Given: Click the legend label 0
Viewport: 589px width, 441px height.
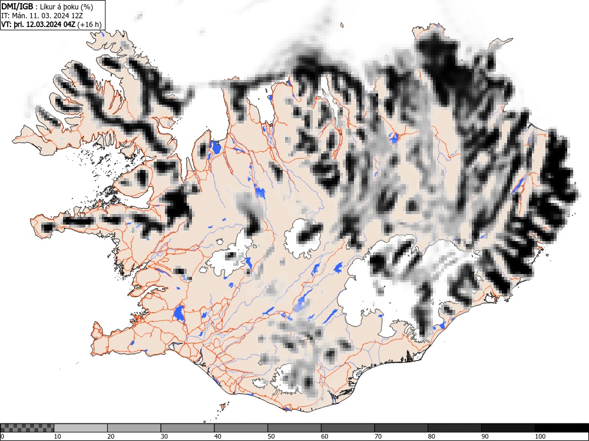Looking at the screenshot, I should [2, 436].
